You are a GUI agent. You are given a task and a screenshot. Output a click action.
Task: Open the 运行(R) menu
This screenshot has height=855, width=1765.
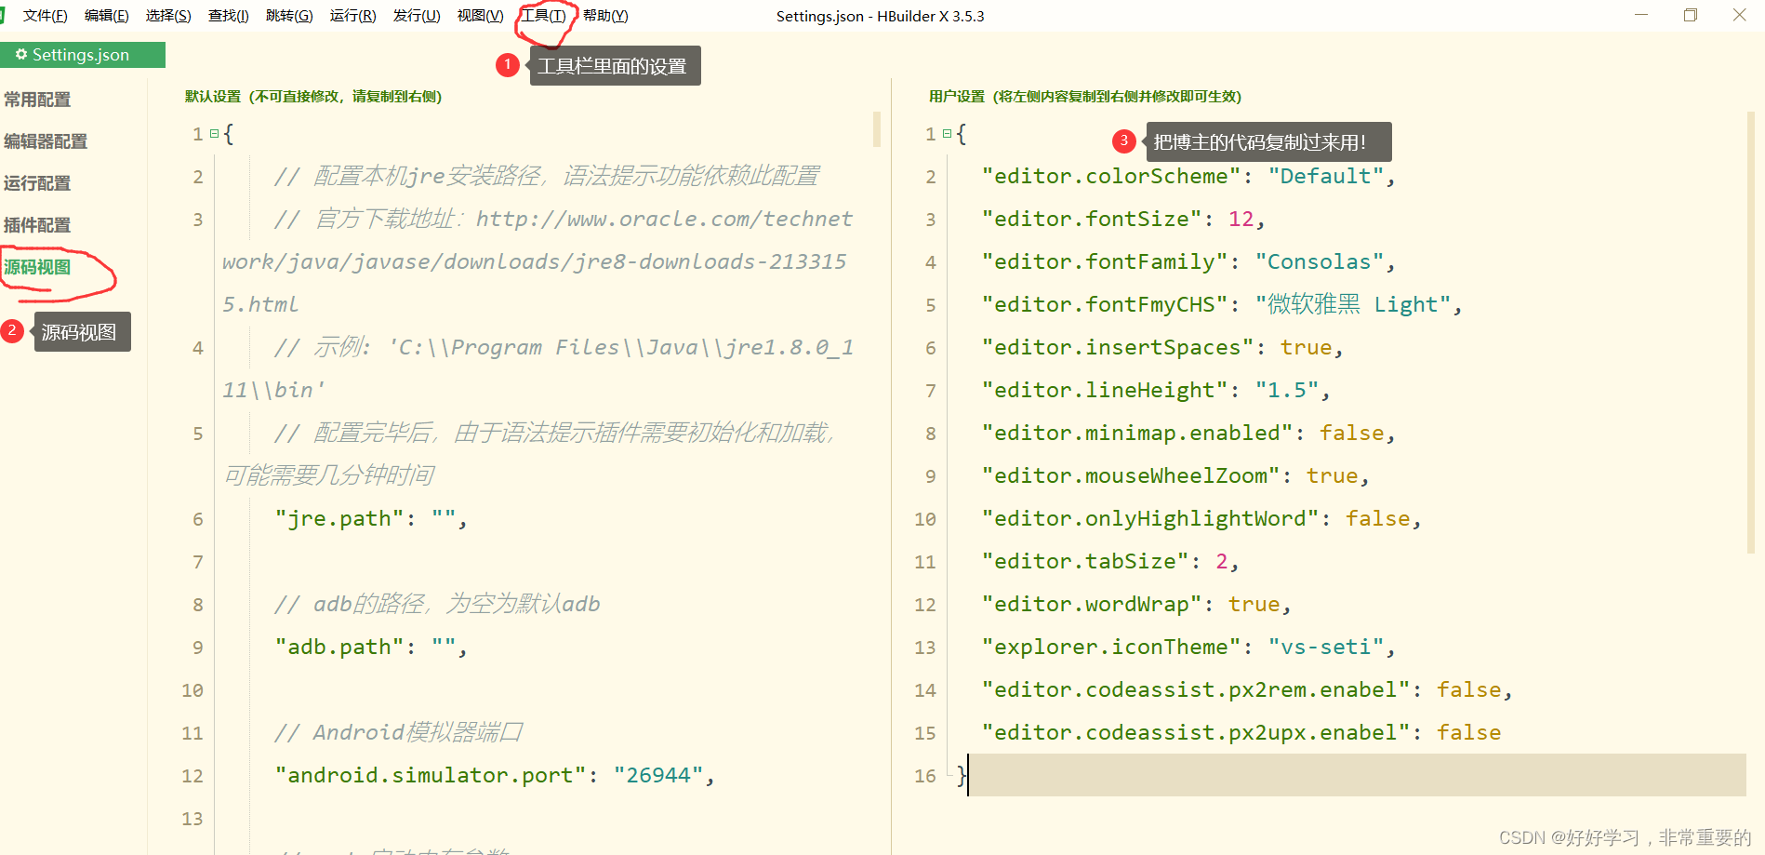352,16
